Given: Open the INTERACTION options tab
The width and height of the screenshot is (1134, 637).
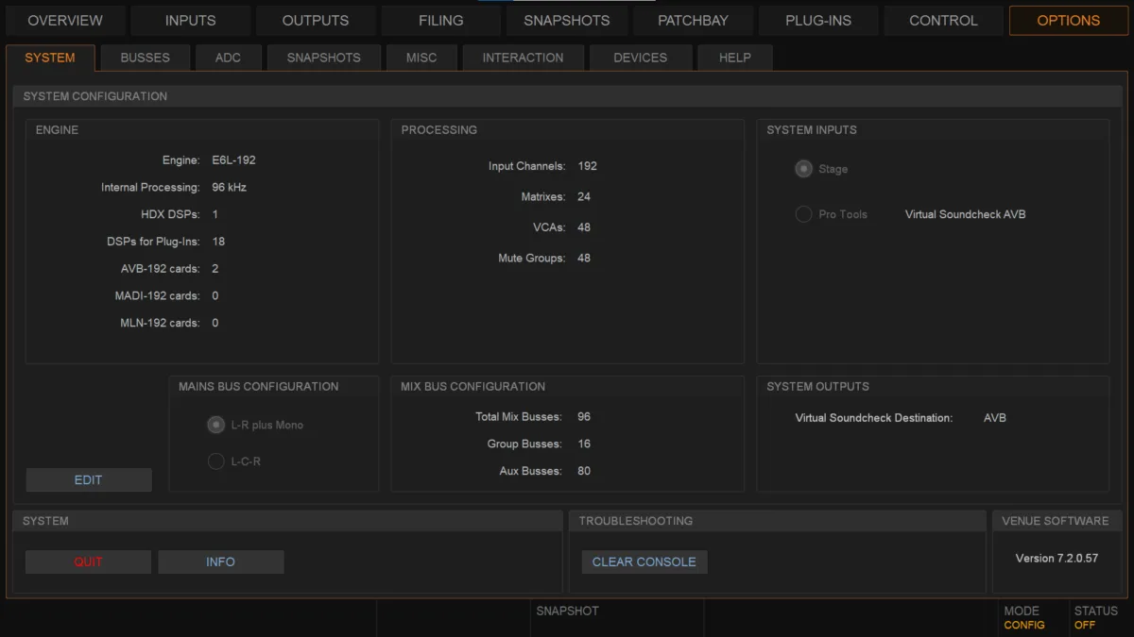Looking at the screenshot, I should click(x=523, y=58).
